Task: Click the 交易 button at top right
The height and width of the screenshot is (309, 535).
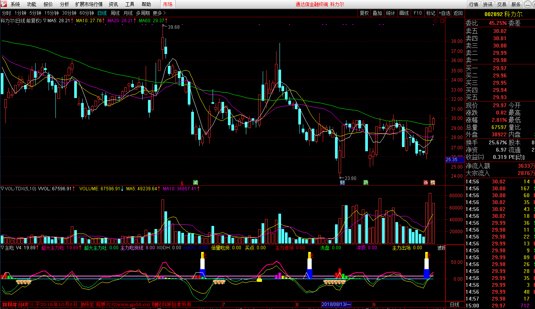Action: click(x=502, y=5)
